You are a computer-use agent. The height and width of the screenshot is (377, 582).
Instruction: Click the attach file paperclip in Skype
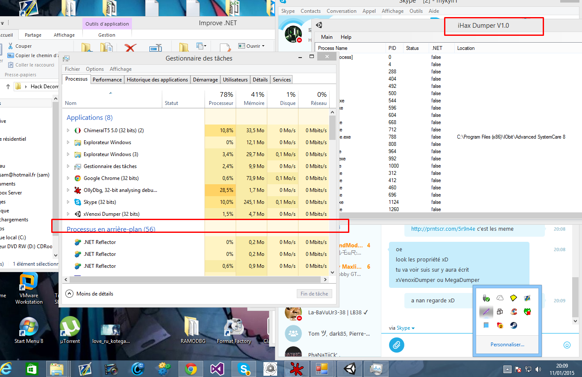pos(397,345)
